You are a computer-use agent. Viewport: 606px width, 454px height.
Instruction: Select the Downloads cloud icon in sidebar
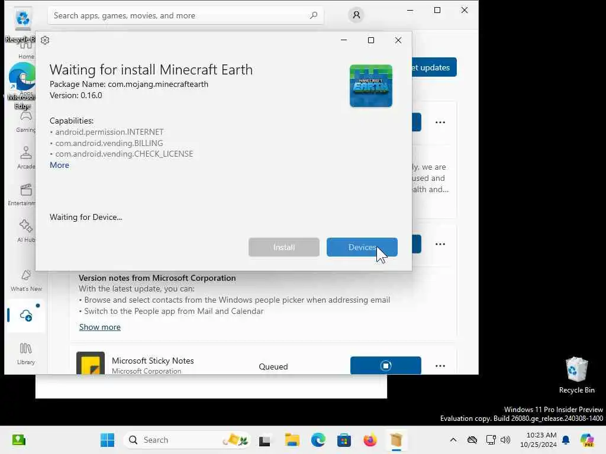(x=26, y=316)
